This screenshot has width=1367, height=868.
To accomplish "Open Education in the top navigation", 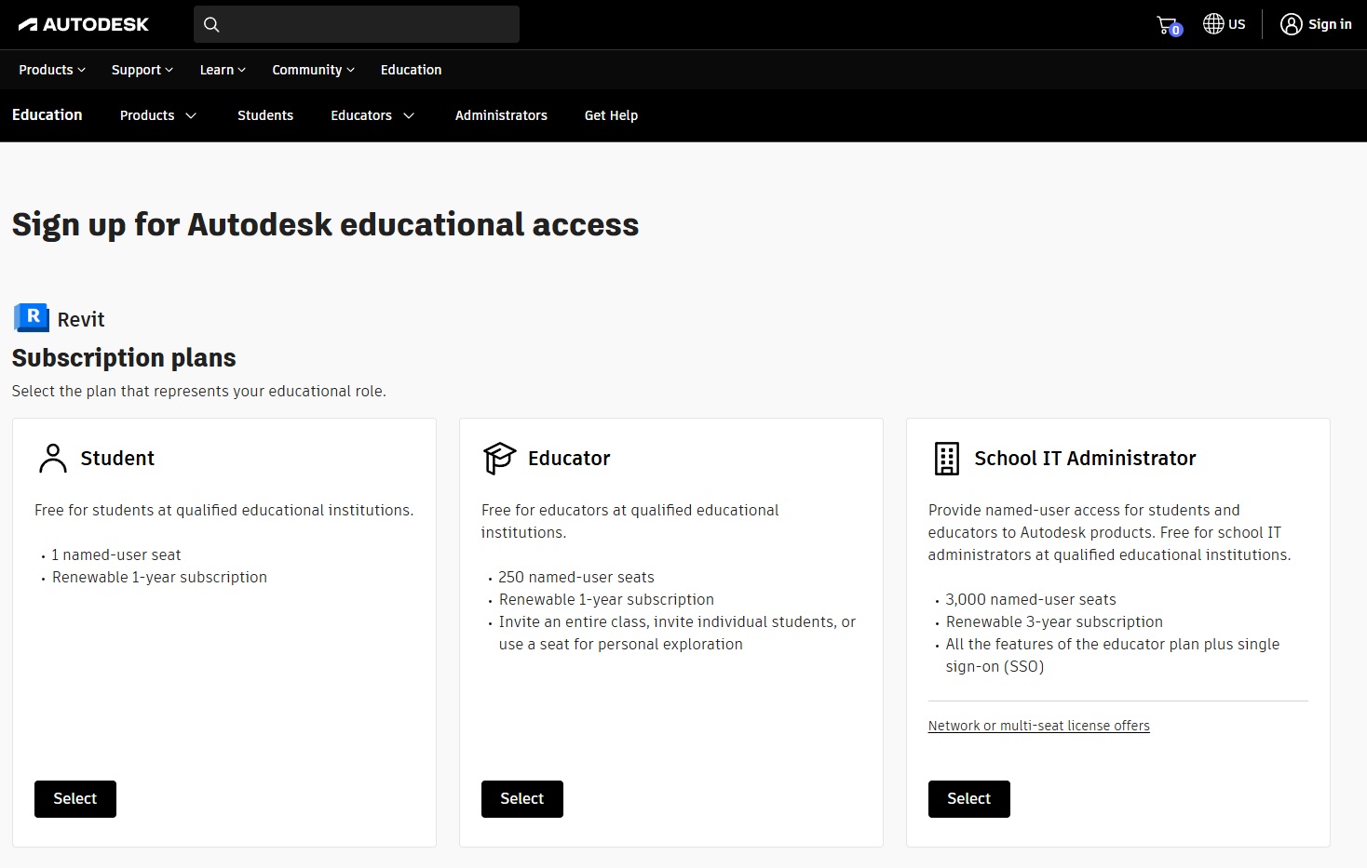I will 411,70.
